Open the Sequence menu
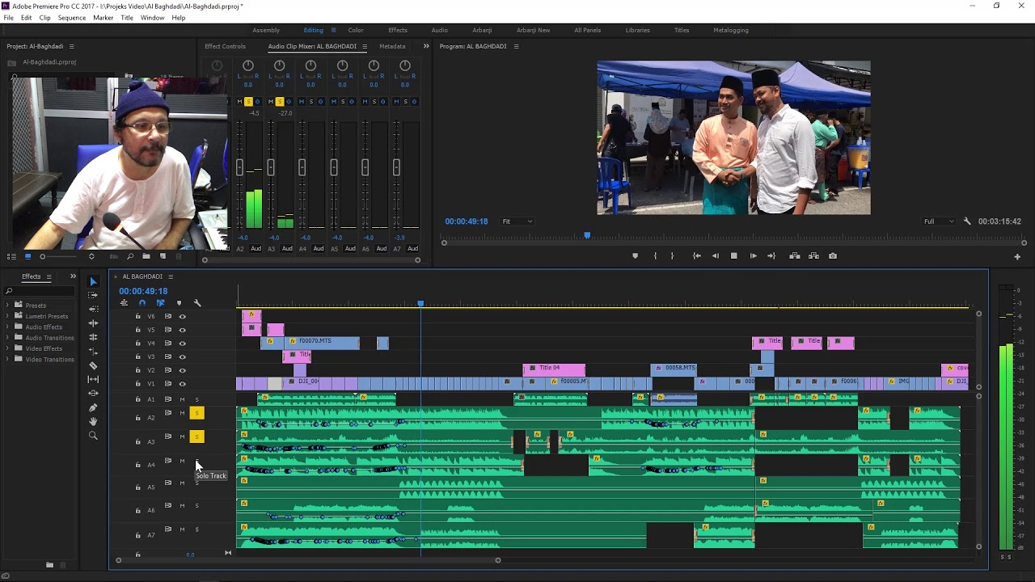Screen dimensions: 1035x582 72,18
